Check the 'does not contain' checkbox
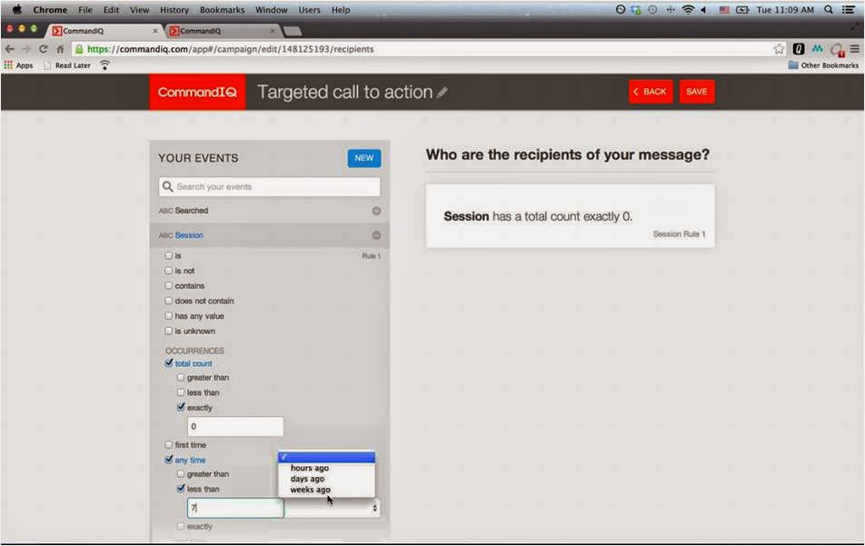 pyautogui.click(x=168, y=301)
